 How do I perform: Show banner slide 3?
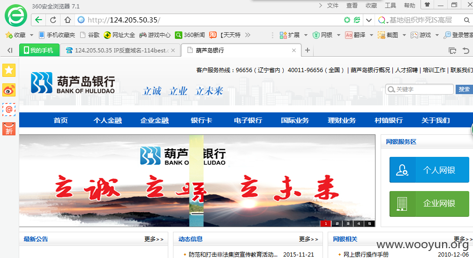(x=348, y=223)
